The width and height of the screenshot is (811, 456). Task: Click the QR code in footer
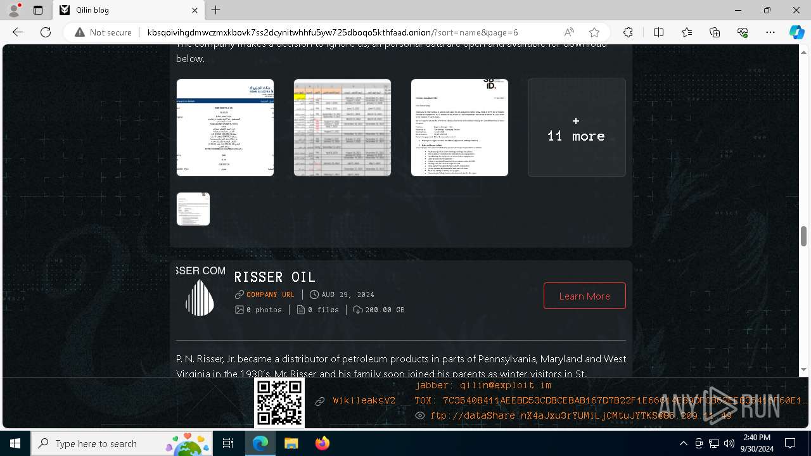pos(279,403)
